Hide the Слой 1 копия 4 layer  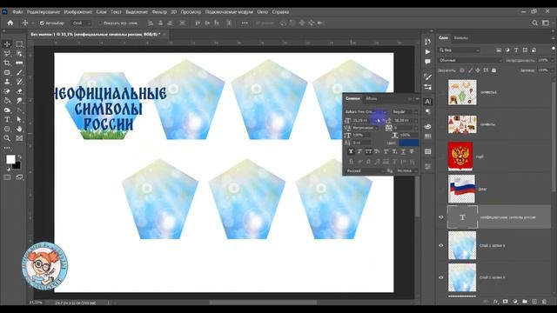(441, 277)
